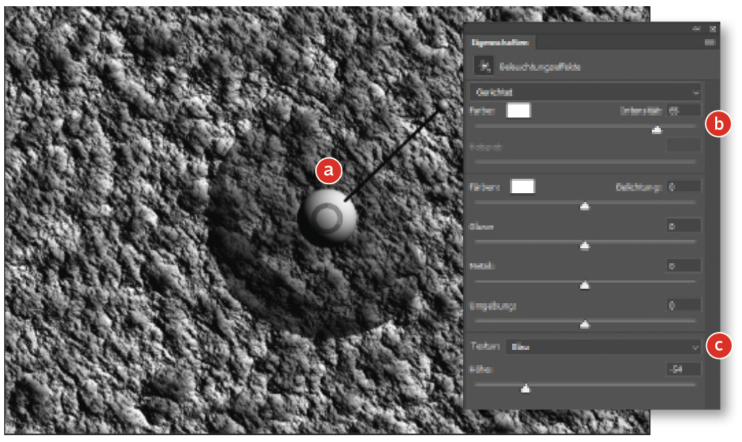Click the exposure slider handle
742x442 pixels.
click(x=585, y=206)
